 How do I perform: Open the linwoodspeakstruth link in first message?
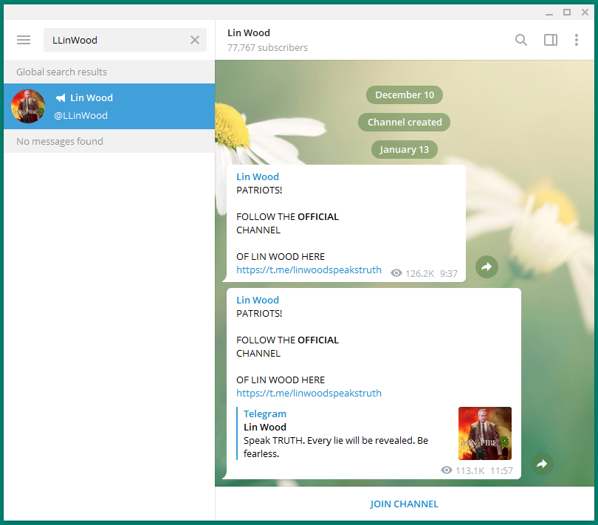[309, 270]
